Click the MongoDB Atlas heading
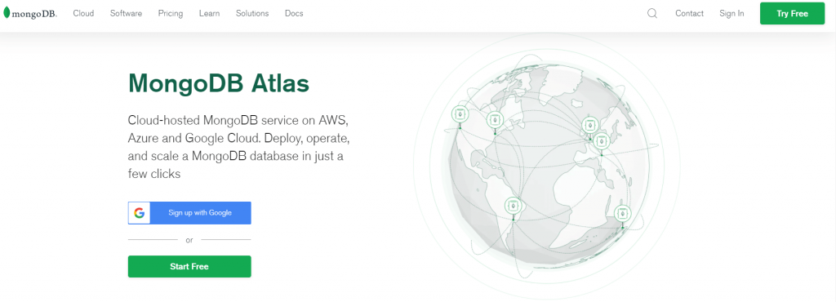Image resolution: width=836 pixels, height=302 pixels. [219, 83]
